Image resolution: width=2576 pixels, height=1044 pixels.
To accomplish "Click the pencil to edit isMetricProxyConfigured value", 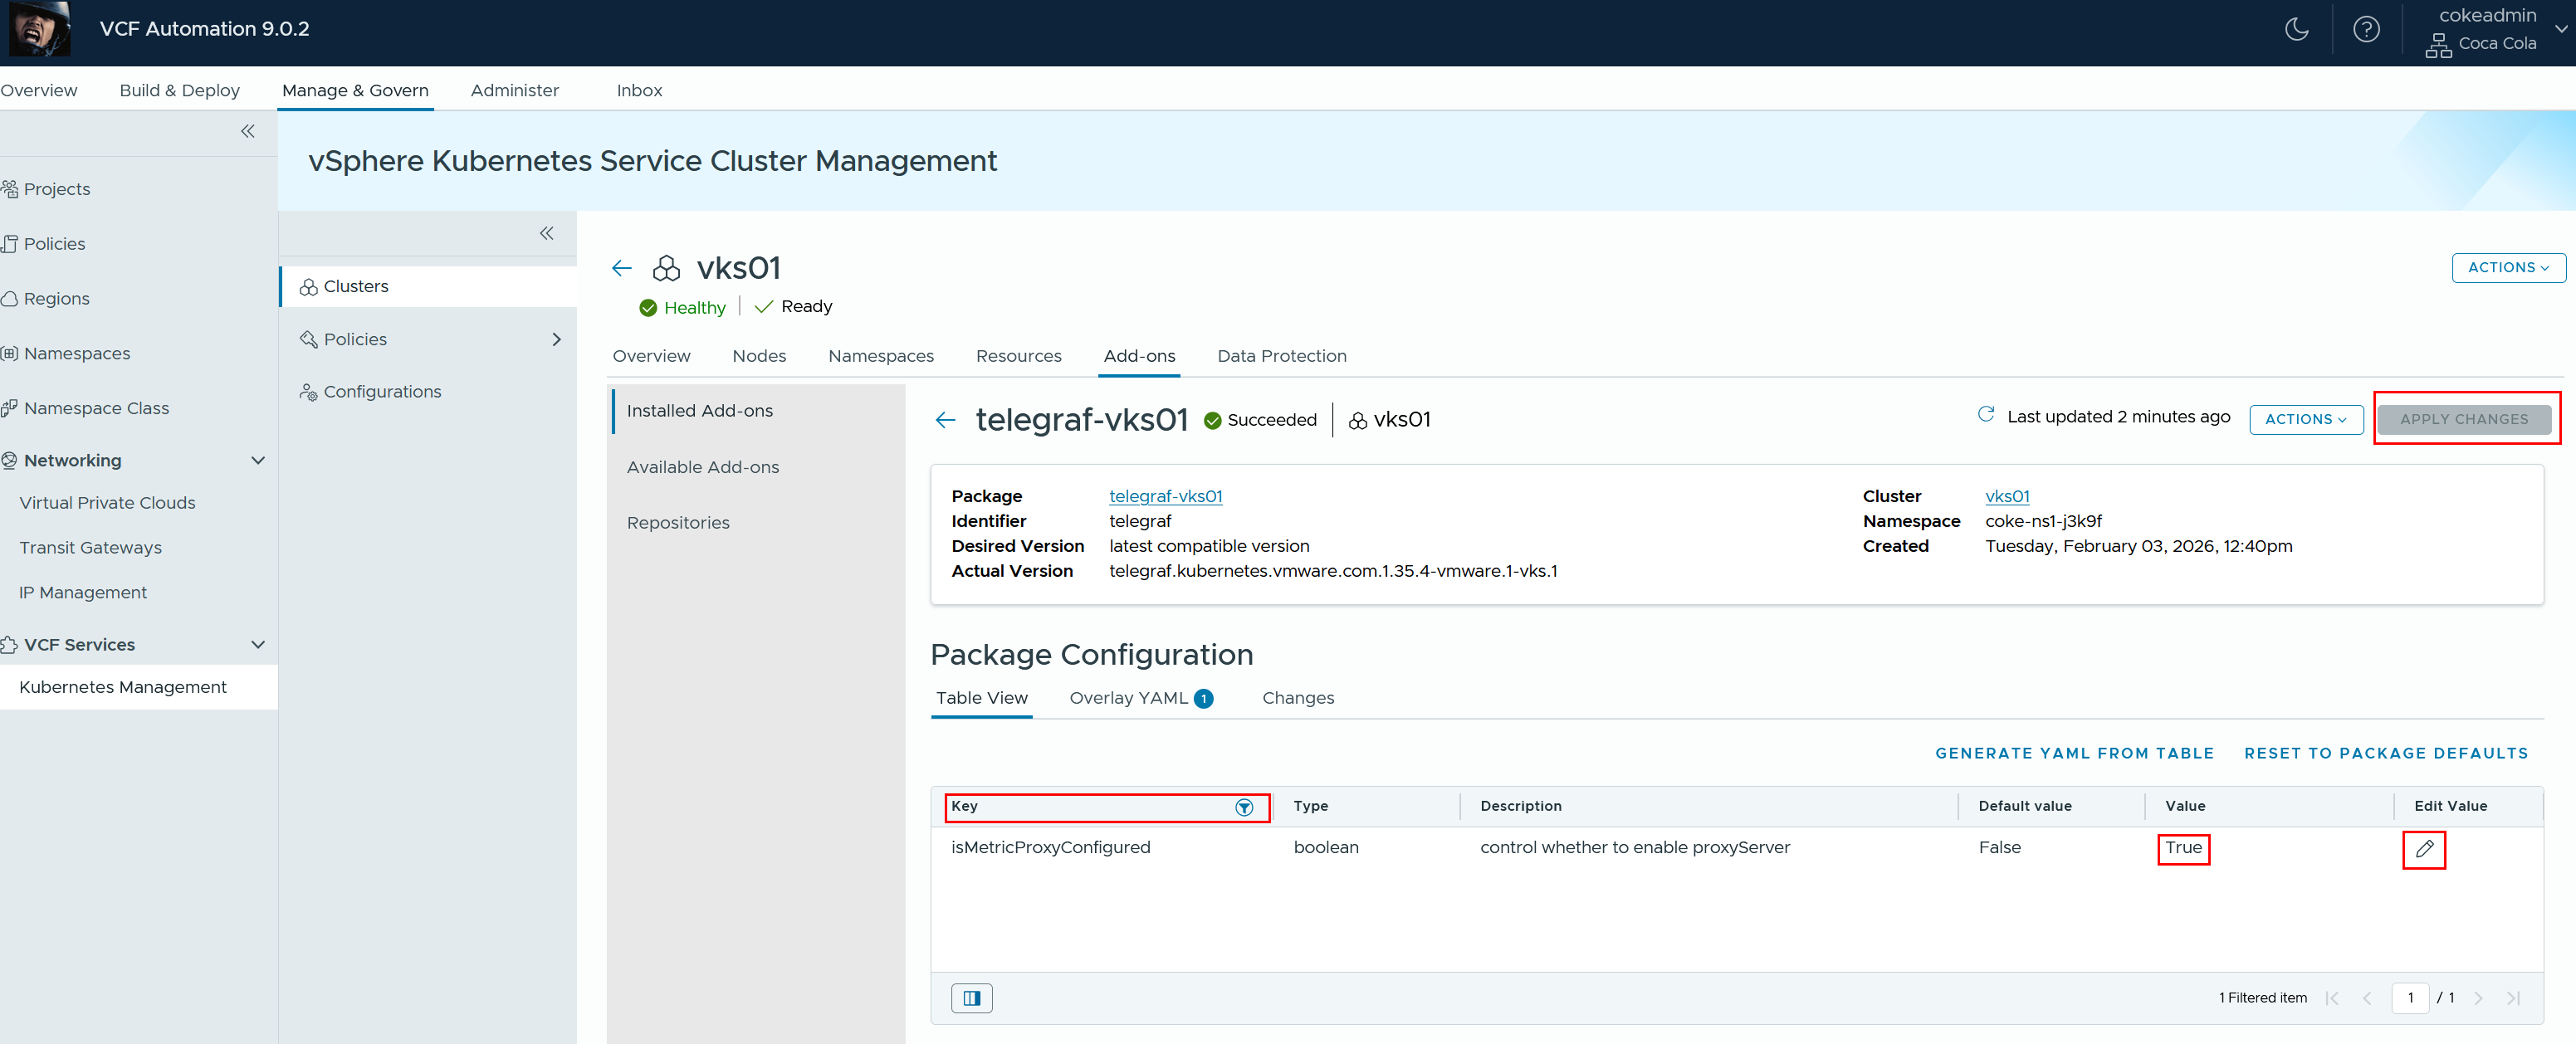I will pyautogui.click(x=2424, y=850).
